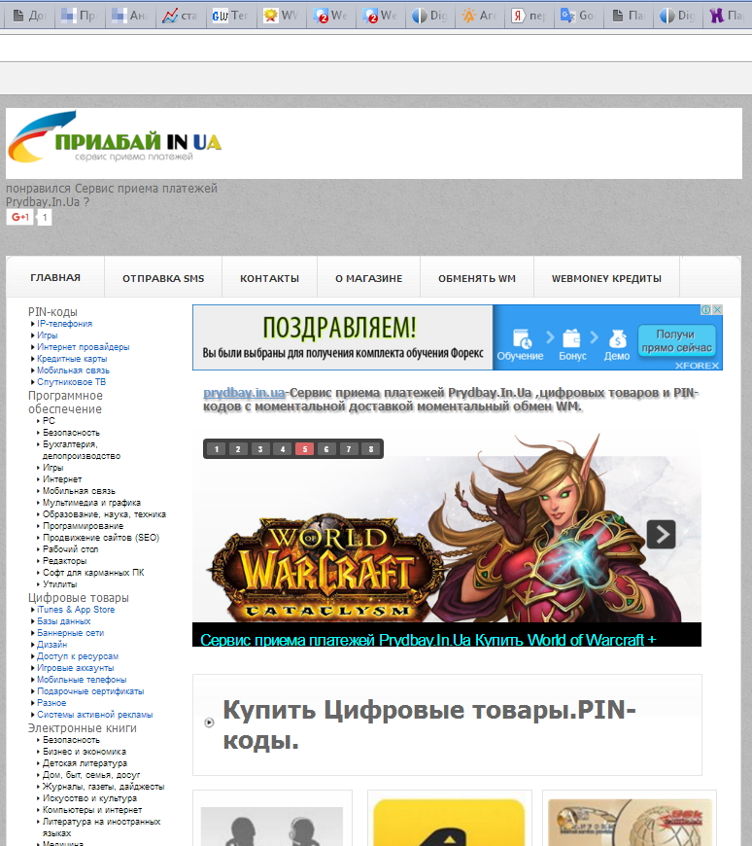This screenshot has width=752, height=846.
Task: Open the Интернет провайдеры category
Action: tap(83, 347)
